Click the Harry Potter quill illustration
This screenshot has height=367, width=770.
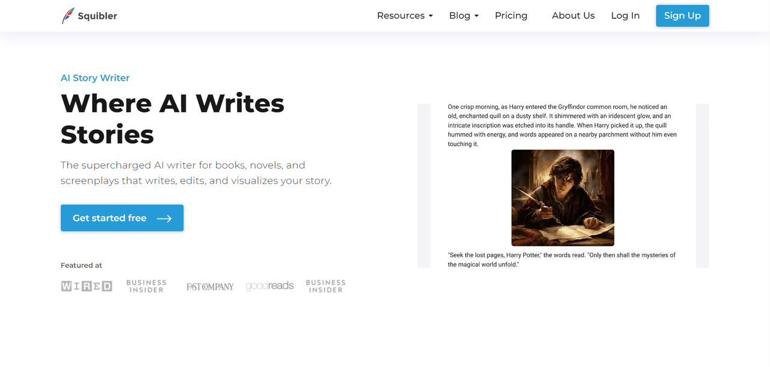[562, 198]
